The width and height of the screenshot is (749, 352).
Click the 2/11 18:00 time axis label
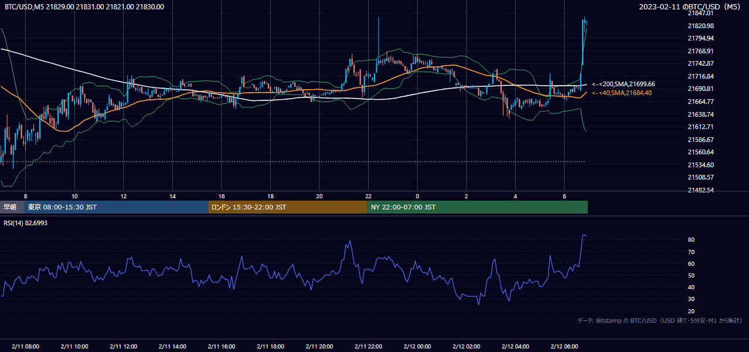270,346
